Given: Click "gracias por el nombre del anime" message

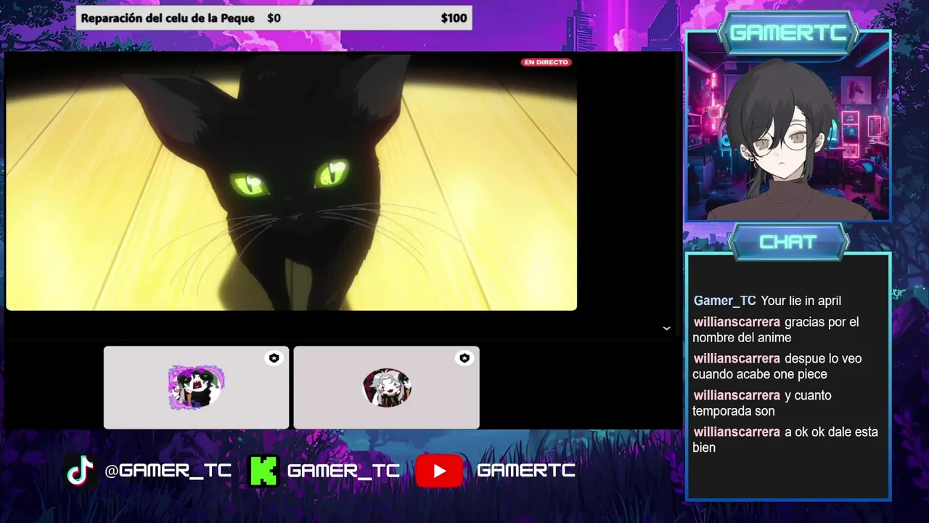Looking at the screenshot, I should coord(776,330).
